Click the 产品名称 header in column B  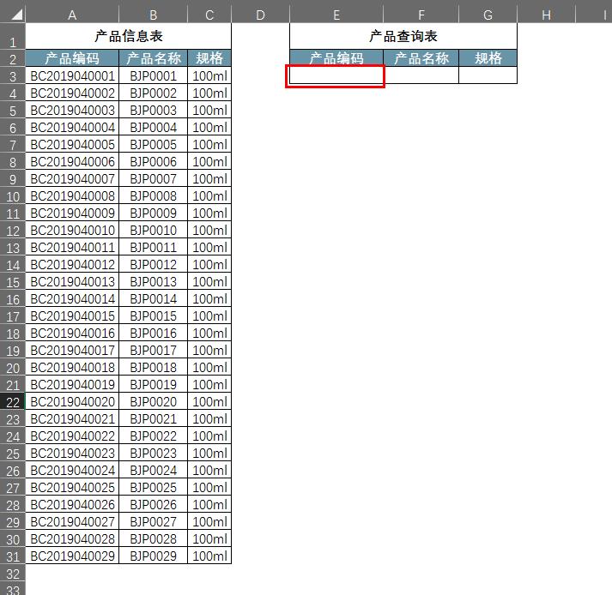pyautogui.click(x=154, y=58)
